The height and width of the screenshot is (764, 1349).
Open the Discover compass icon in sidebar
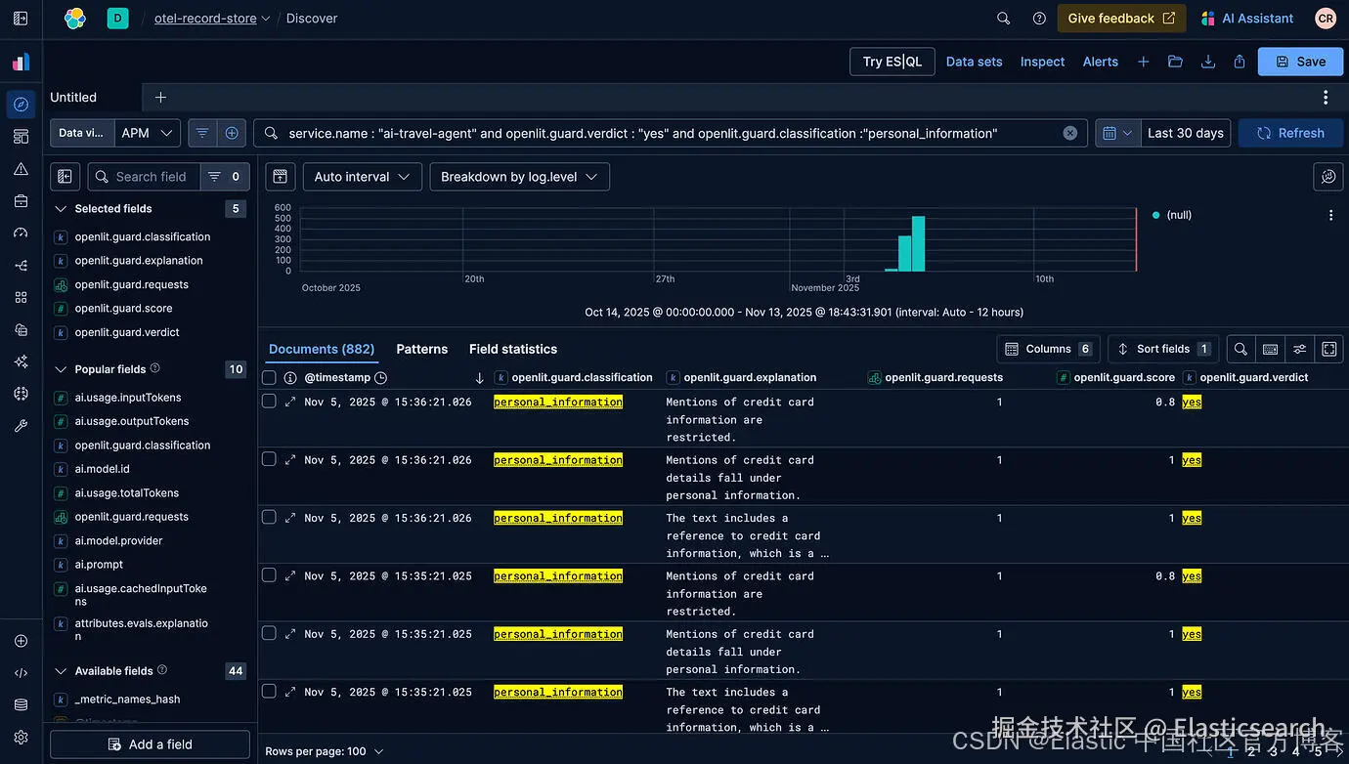21,105
